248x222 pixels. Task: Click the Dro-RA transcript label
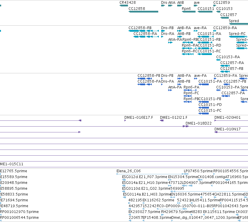168,34
